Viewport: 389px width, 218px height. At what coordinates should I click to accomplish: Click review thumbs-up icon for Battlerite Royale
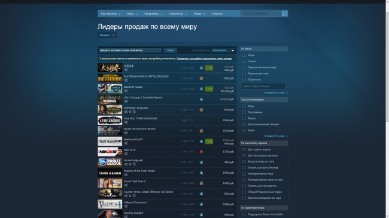pos(201,88)
